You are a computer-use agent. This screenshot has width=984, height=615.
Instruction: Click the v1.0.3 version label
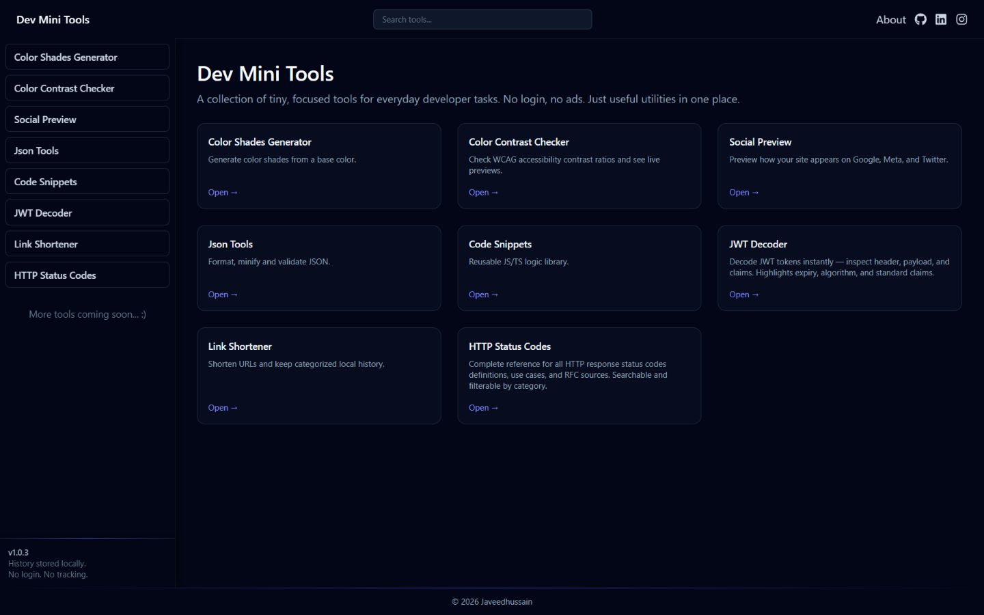pos(18,552)
